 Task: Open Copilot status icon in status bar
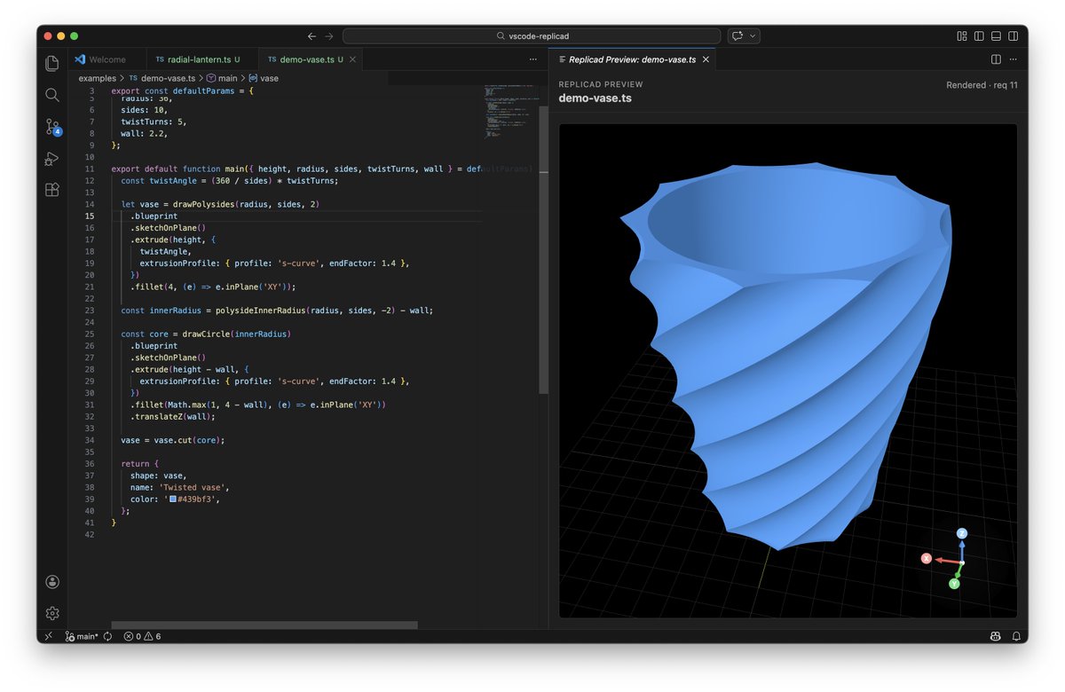click(x=995, y=636)
